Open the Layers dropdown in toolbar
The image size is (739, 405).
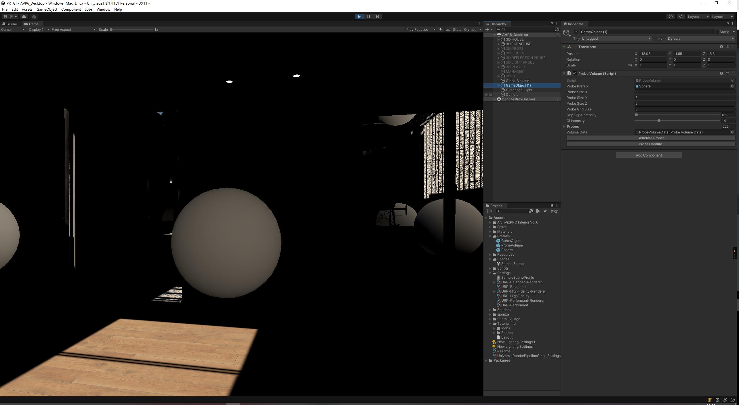(x=698, y=17)
